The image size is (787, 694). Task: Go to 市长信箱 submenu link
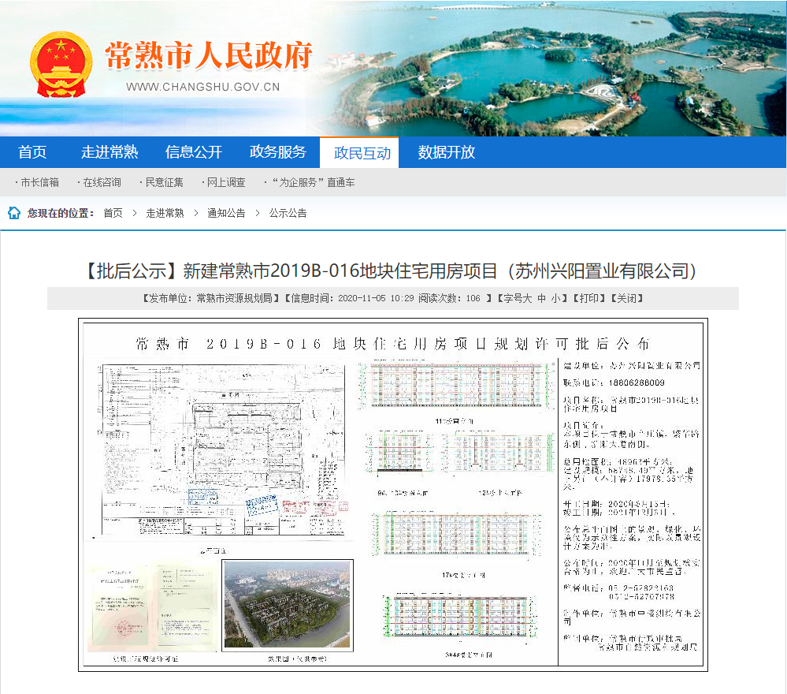pyautogui.click(x=39, y=182)
